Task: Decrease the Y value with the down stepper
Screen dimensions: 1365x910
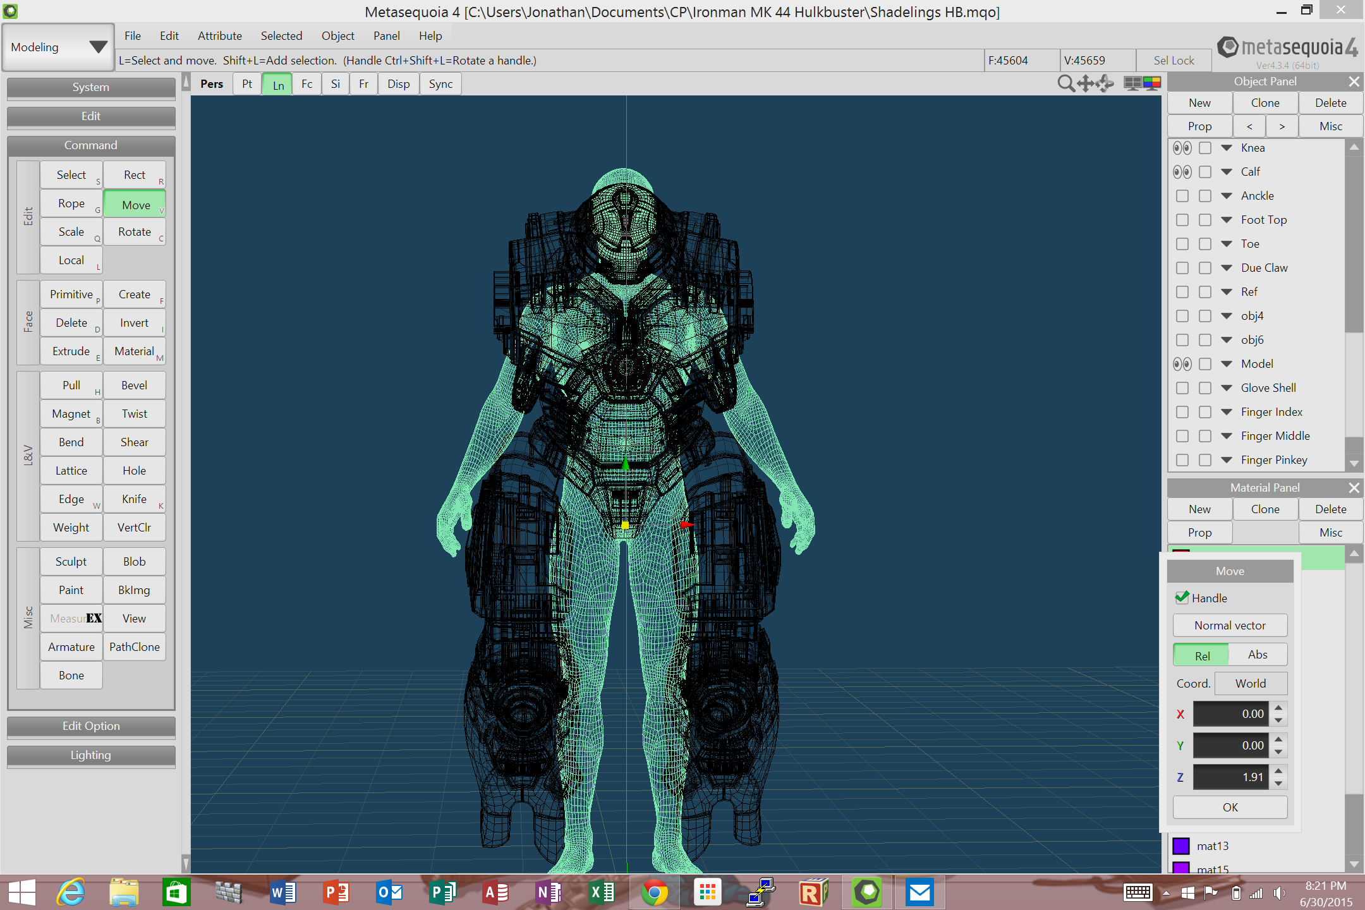Action: pos(1278,752)
